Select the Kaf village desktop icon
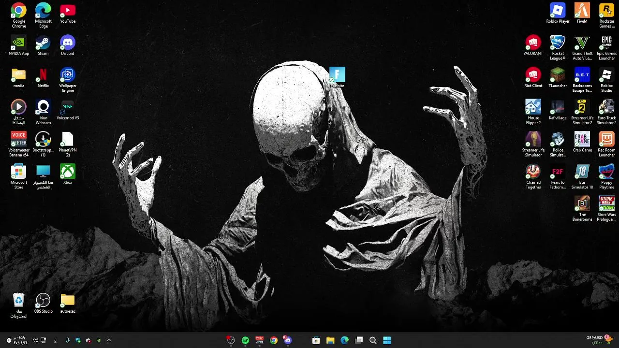619x348 pixels. 558,110
